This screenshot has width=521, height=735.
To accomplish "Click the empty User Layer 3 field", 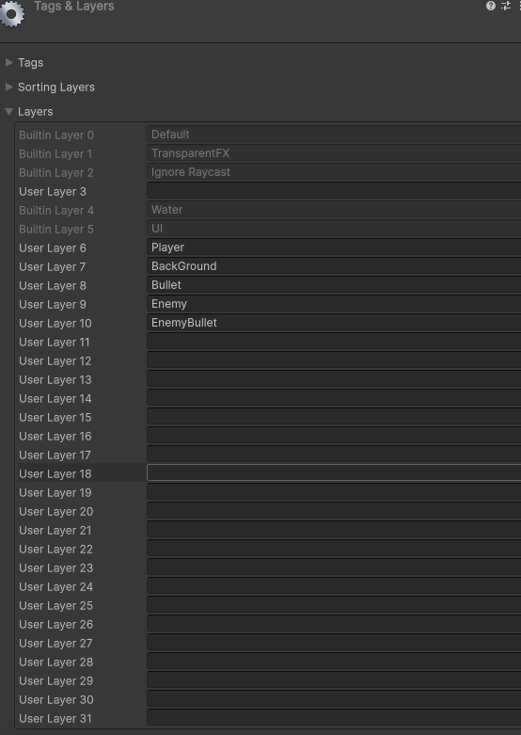I will click(334, 191).
